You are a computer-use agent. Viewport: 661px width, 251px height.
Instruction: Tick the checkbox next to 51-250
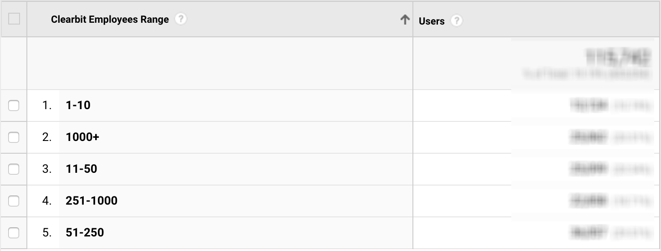[x=14, y=233]
